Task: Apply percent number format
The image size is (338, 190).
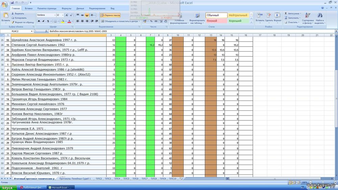Action: point(151,21)
